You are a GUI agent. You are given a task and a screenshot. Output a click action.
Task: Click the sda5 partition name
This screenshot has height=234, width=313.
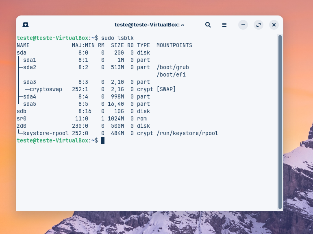pos(30,104)
